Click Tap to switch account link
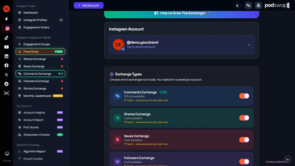This screenshot has width=295, height=166. point(141,47)
